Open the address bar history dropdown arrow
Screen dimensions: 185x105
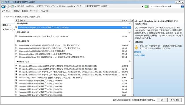click(143, 6)
